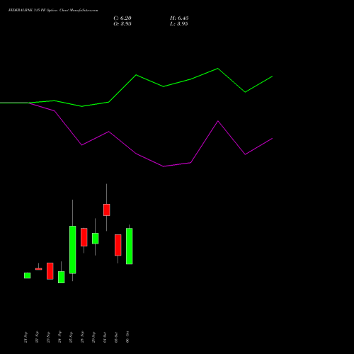Click the tall green candle for 25 Sep
Screen dimensions: 354x354
(x=73, y=250)
